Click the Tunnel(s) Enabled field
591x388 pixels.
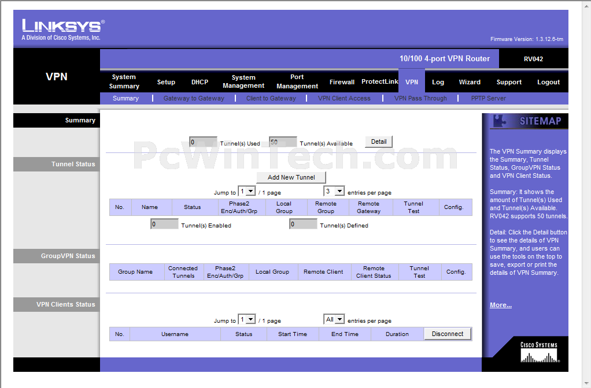click(164, 224)
